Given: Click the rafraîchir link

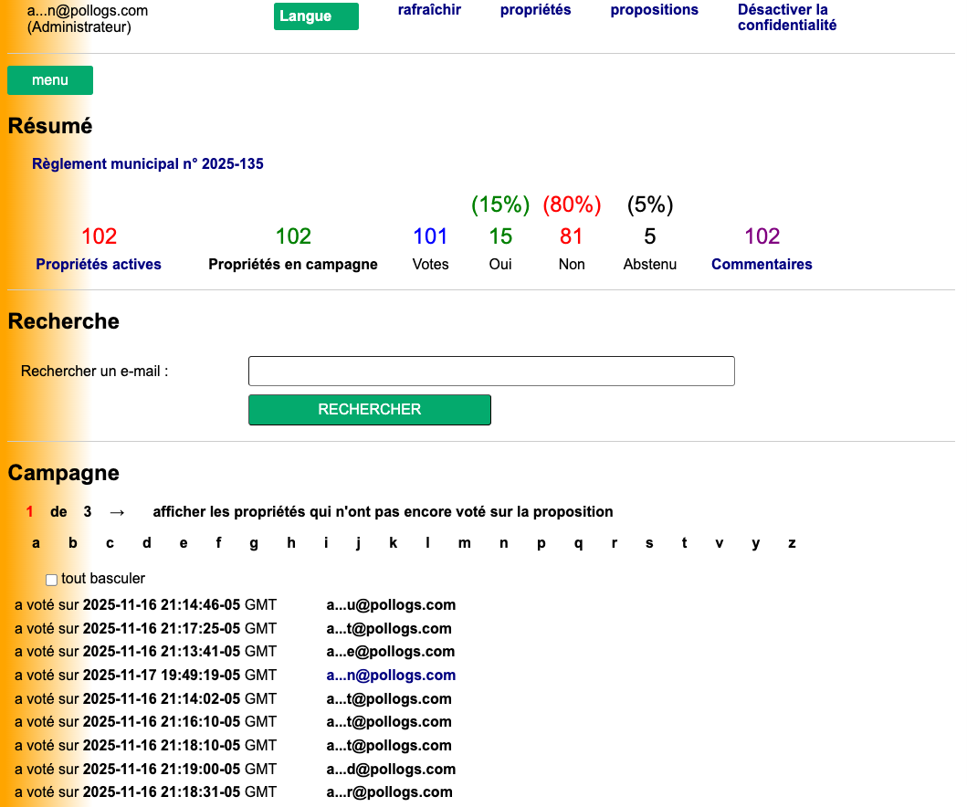Looking at the screenshot, I should click(429, 10).
